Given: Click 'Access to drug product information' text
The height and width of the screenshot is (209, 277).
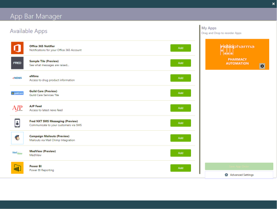Looking at the screenshot, I should (x=52, y=80).
